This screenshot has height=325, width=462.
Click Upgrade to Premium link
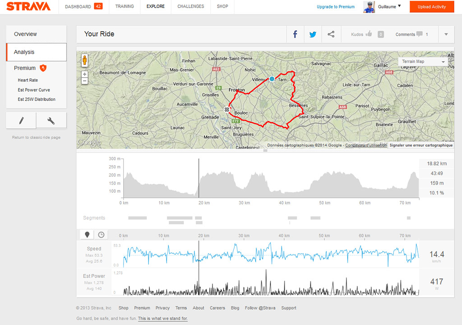click(336, 7)
